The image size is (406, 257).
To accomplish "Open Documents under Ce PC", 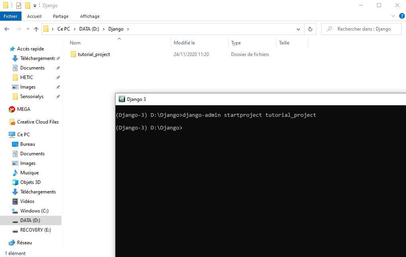I will [x=32, y=154].
